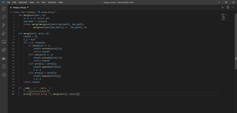The height and width of the screenshot is (113, 237).
Task: Click 'i,j = 0,0' code line
Action: (29, 39)
